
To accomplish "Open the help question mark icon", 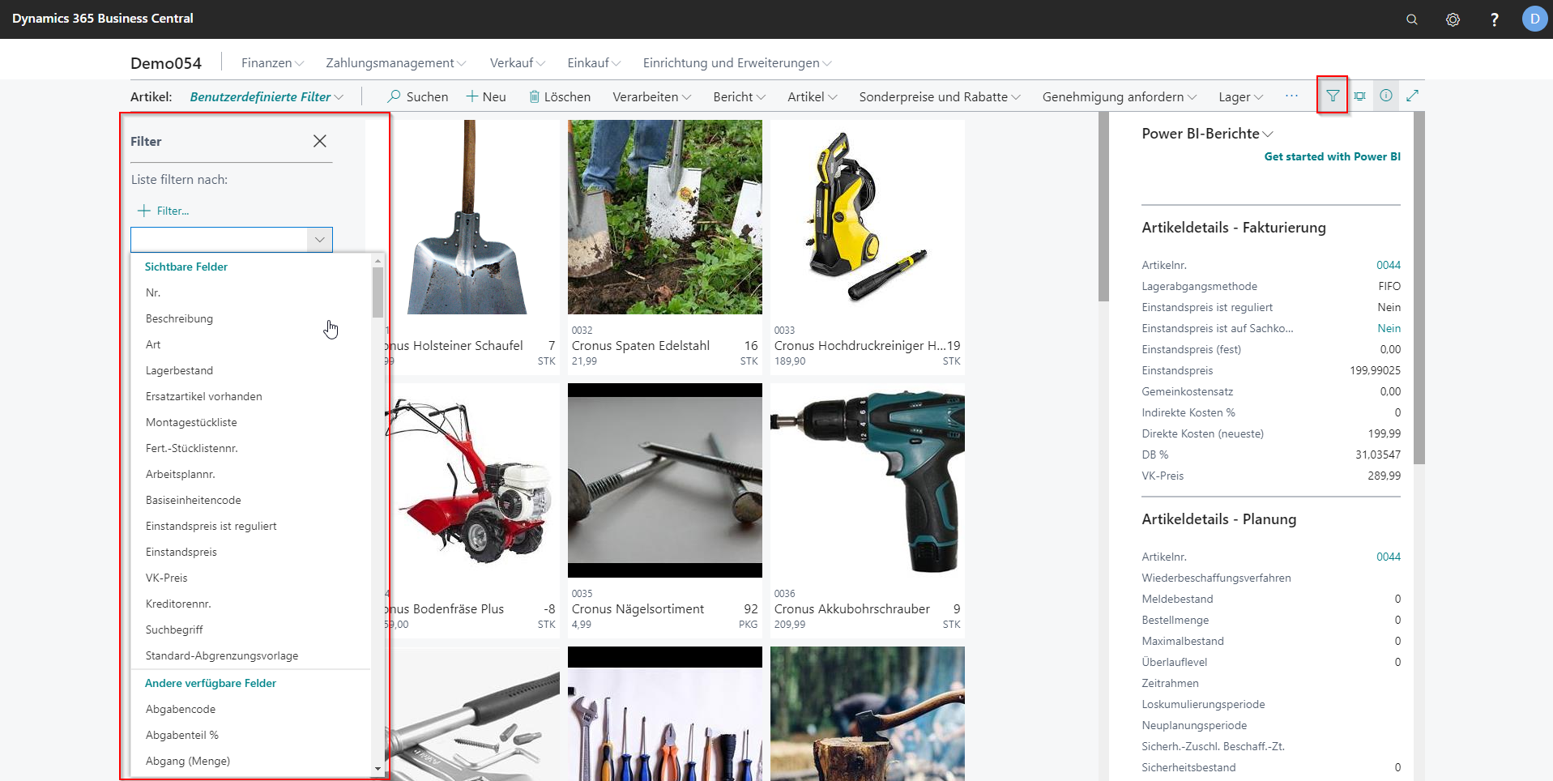I will [1495, 19].
